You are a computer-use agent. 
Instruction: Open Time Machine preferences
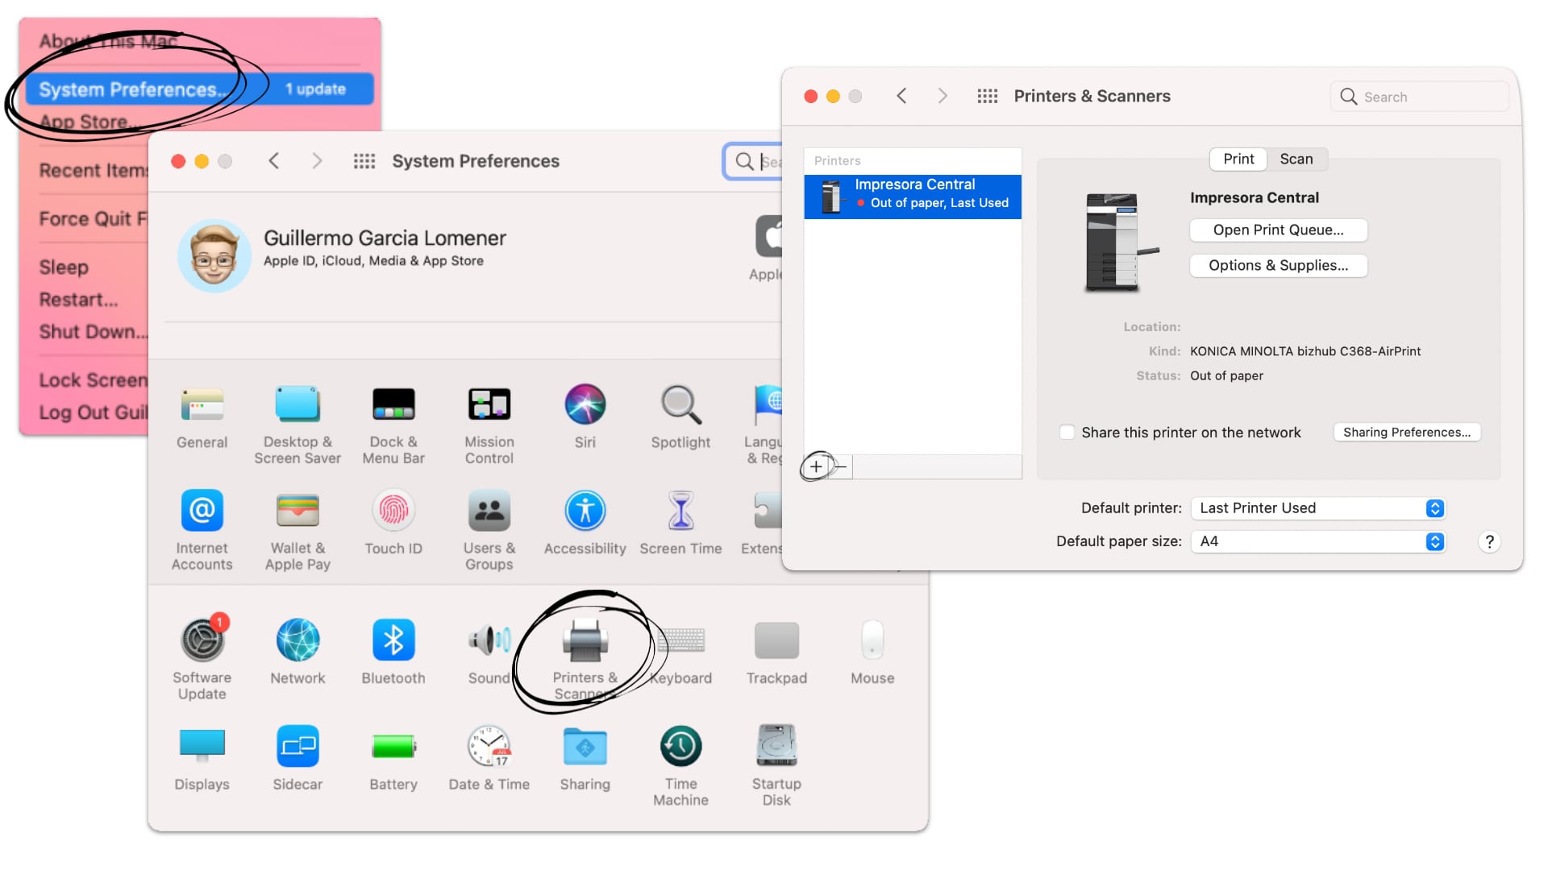coord(681,765)
